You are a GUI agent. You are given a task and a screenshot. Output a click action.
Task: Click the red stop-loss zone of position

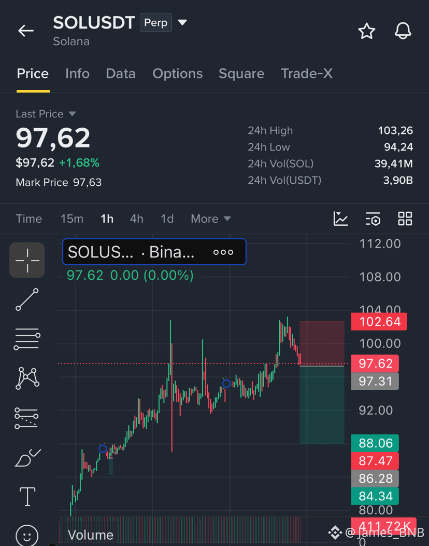322,343
